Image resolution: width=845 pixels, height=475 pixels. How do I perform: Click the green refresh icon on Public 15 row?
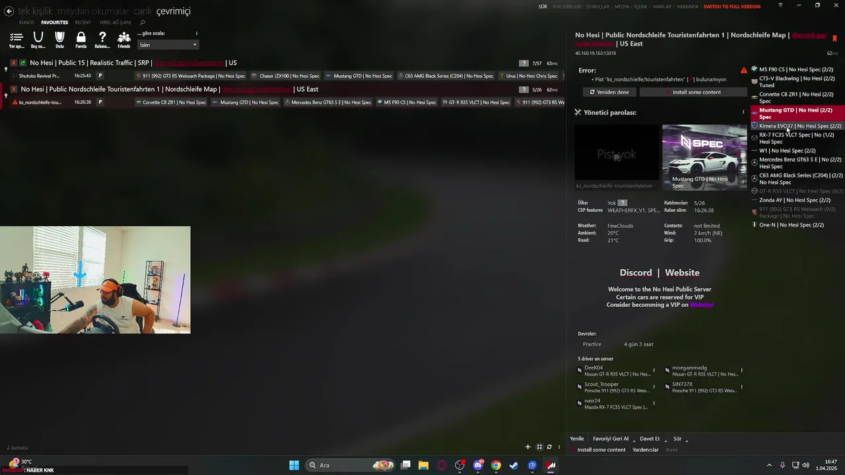pos(23,63)
